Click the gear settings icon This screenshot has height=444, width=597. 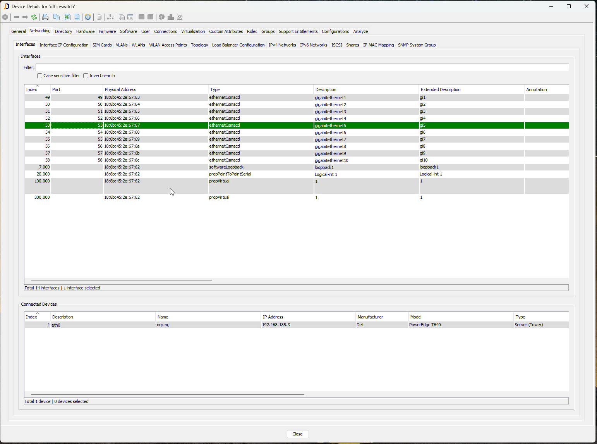5,17
